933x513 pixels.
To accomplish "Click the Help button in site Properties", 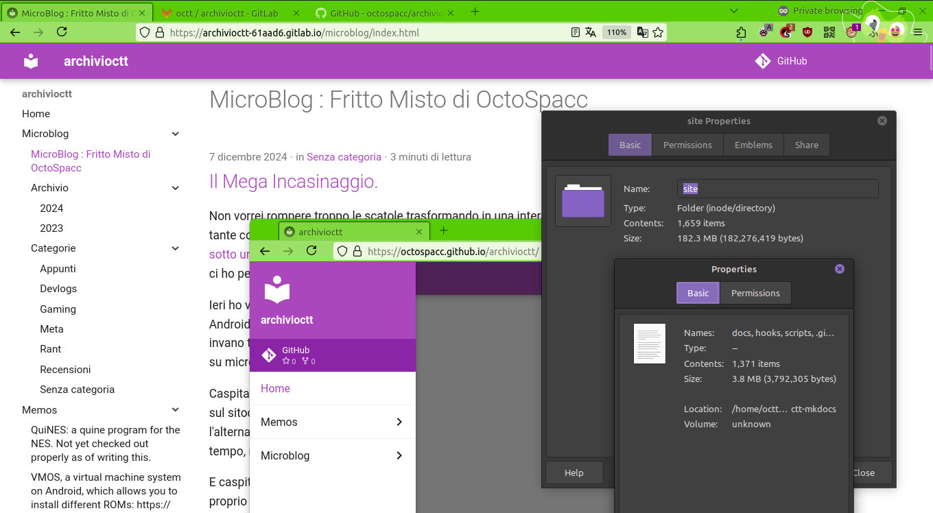I will [574, 473].
